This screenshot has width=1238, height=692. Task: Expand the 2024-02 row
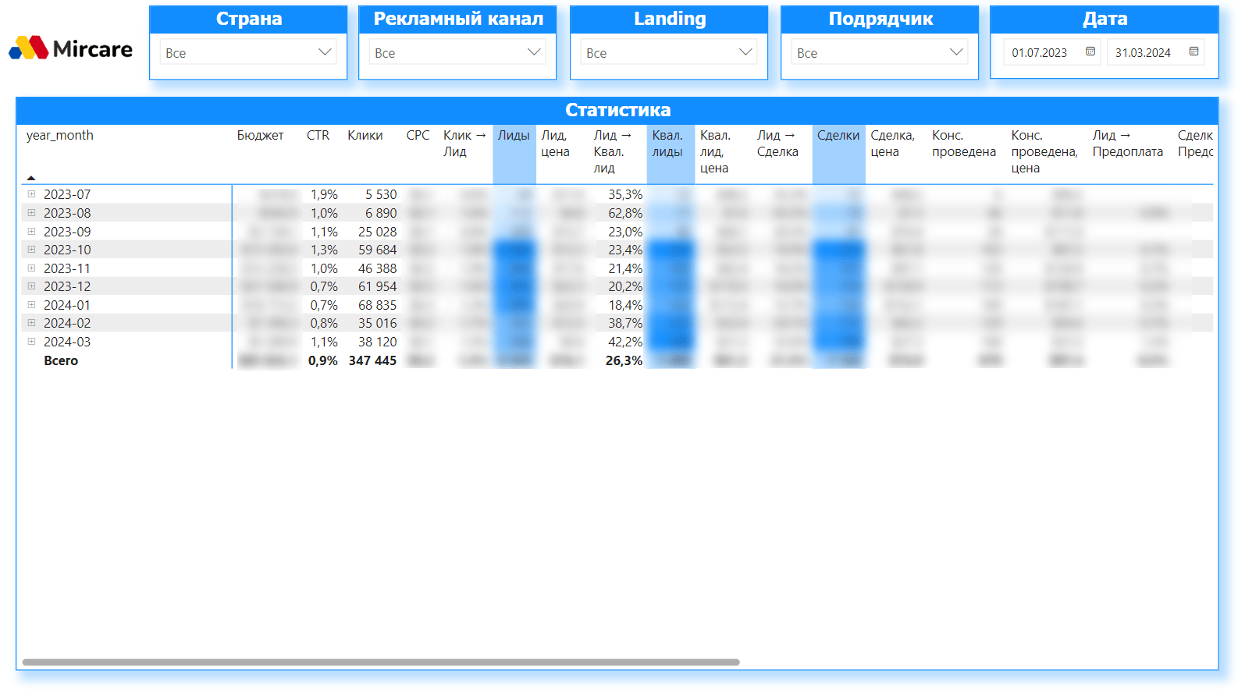tap(31, 322)
